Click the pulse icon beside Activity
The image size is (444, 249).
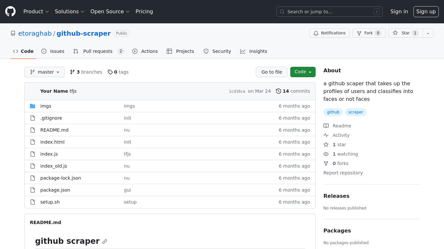(x=326, y=135)
